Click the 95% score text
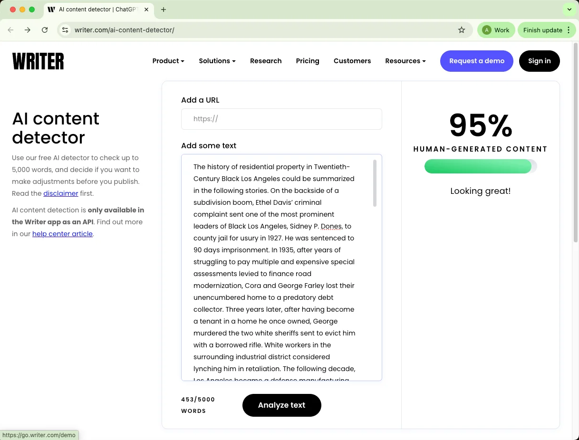 pos(481,125)
